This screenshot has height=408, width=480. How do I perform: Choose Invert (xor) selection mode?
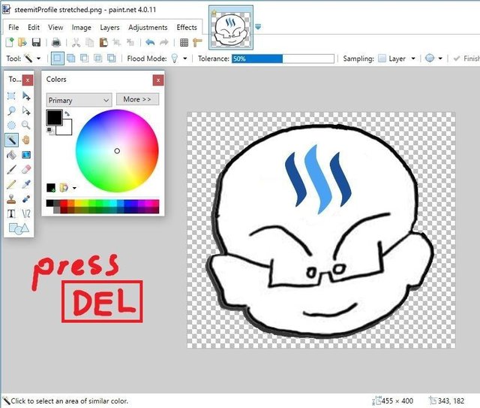(112, 59)
